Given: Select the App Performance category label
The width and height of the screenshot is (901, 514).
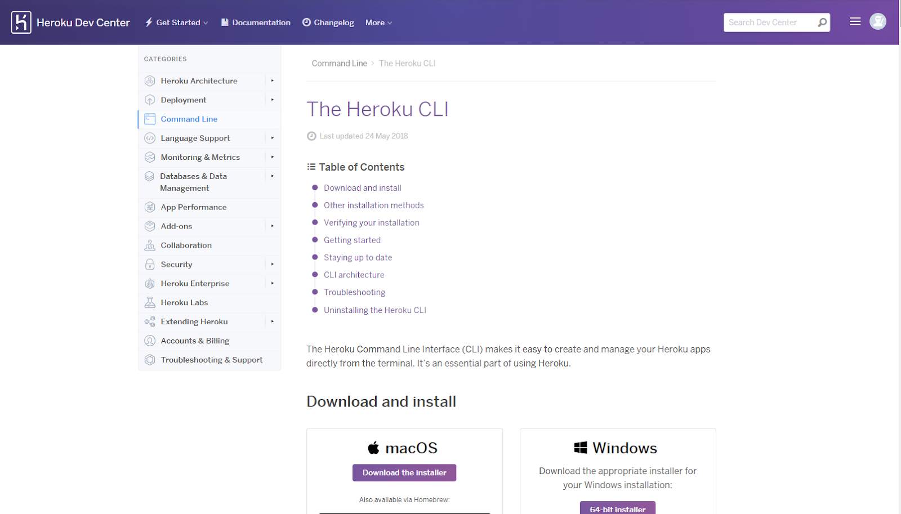Looking at the screenshot, I should (x=194, y=207).
